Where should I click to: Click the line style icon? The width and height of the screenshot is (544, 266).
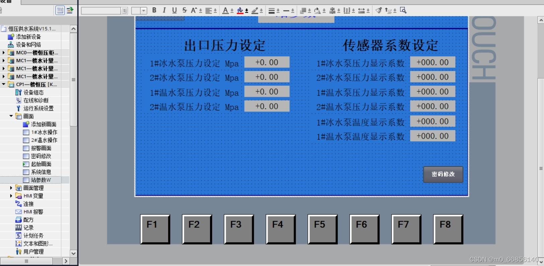pyautogui.click(x=286, y=11)
